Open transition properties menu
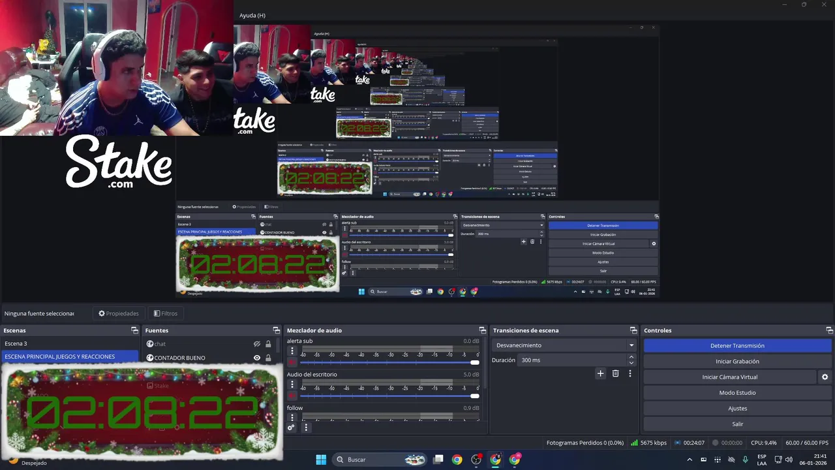The image size is (835, 470). [630, 373]
